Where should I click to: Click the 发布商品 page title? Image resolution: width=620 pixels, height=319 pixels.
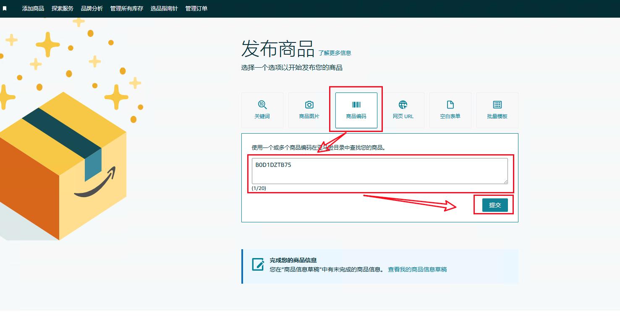(278, 49)
